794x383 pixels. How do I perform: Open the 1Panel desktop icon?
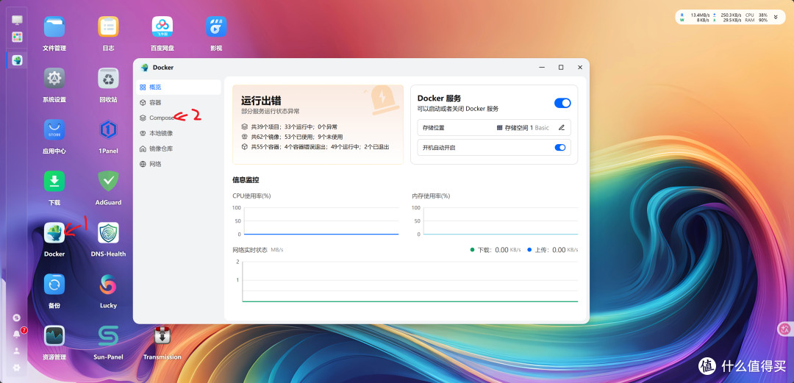(108, 129)
